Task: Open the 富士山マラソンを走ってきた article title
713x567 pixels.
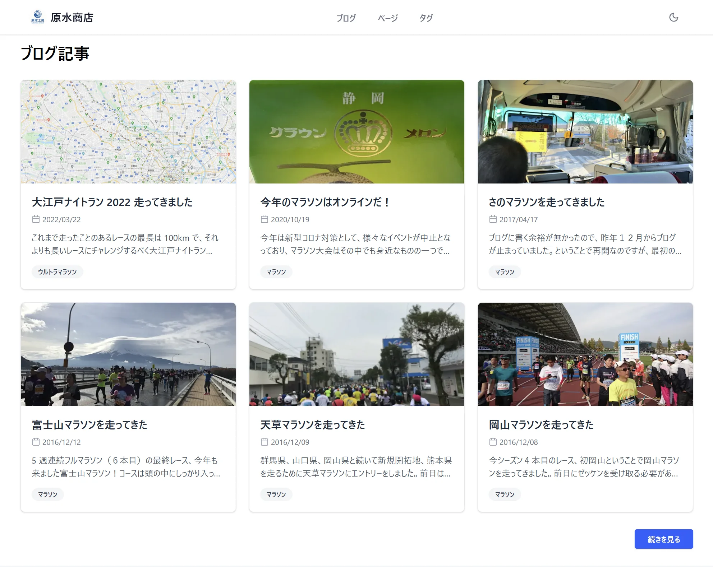Action: (89, 425)
